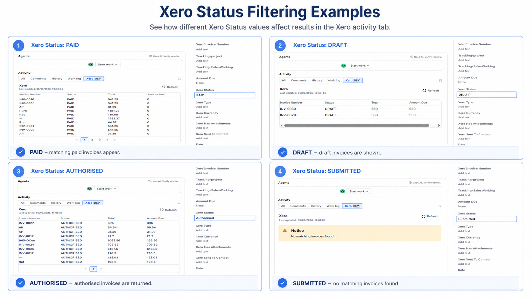Click the Refresh icon in the AUTHORISED panel

162,210
